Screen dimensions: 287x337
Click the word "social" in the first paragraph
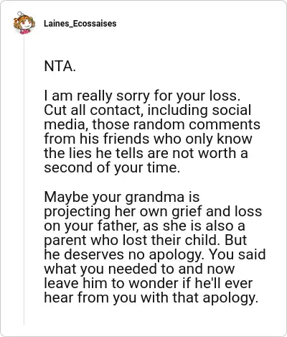tap(232, 110)
